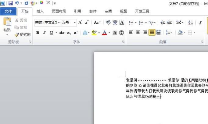Switch to the 引用 tab
Viewport: 208px width, 124px height.
(x=77, y=11)
